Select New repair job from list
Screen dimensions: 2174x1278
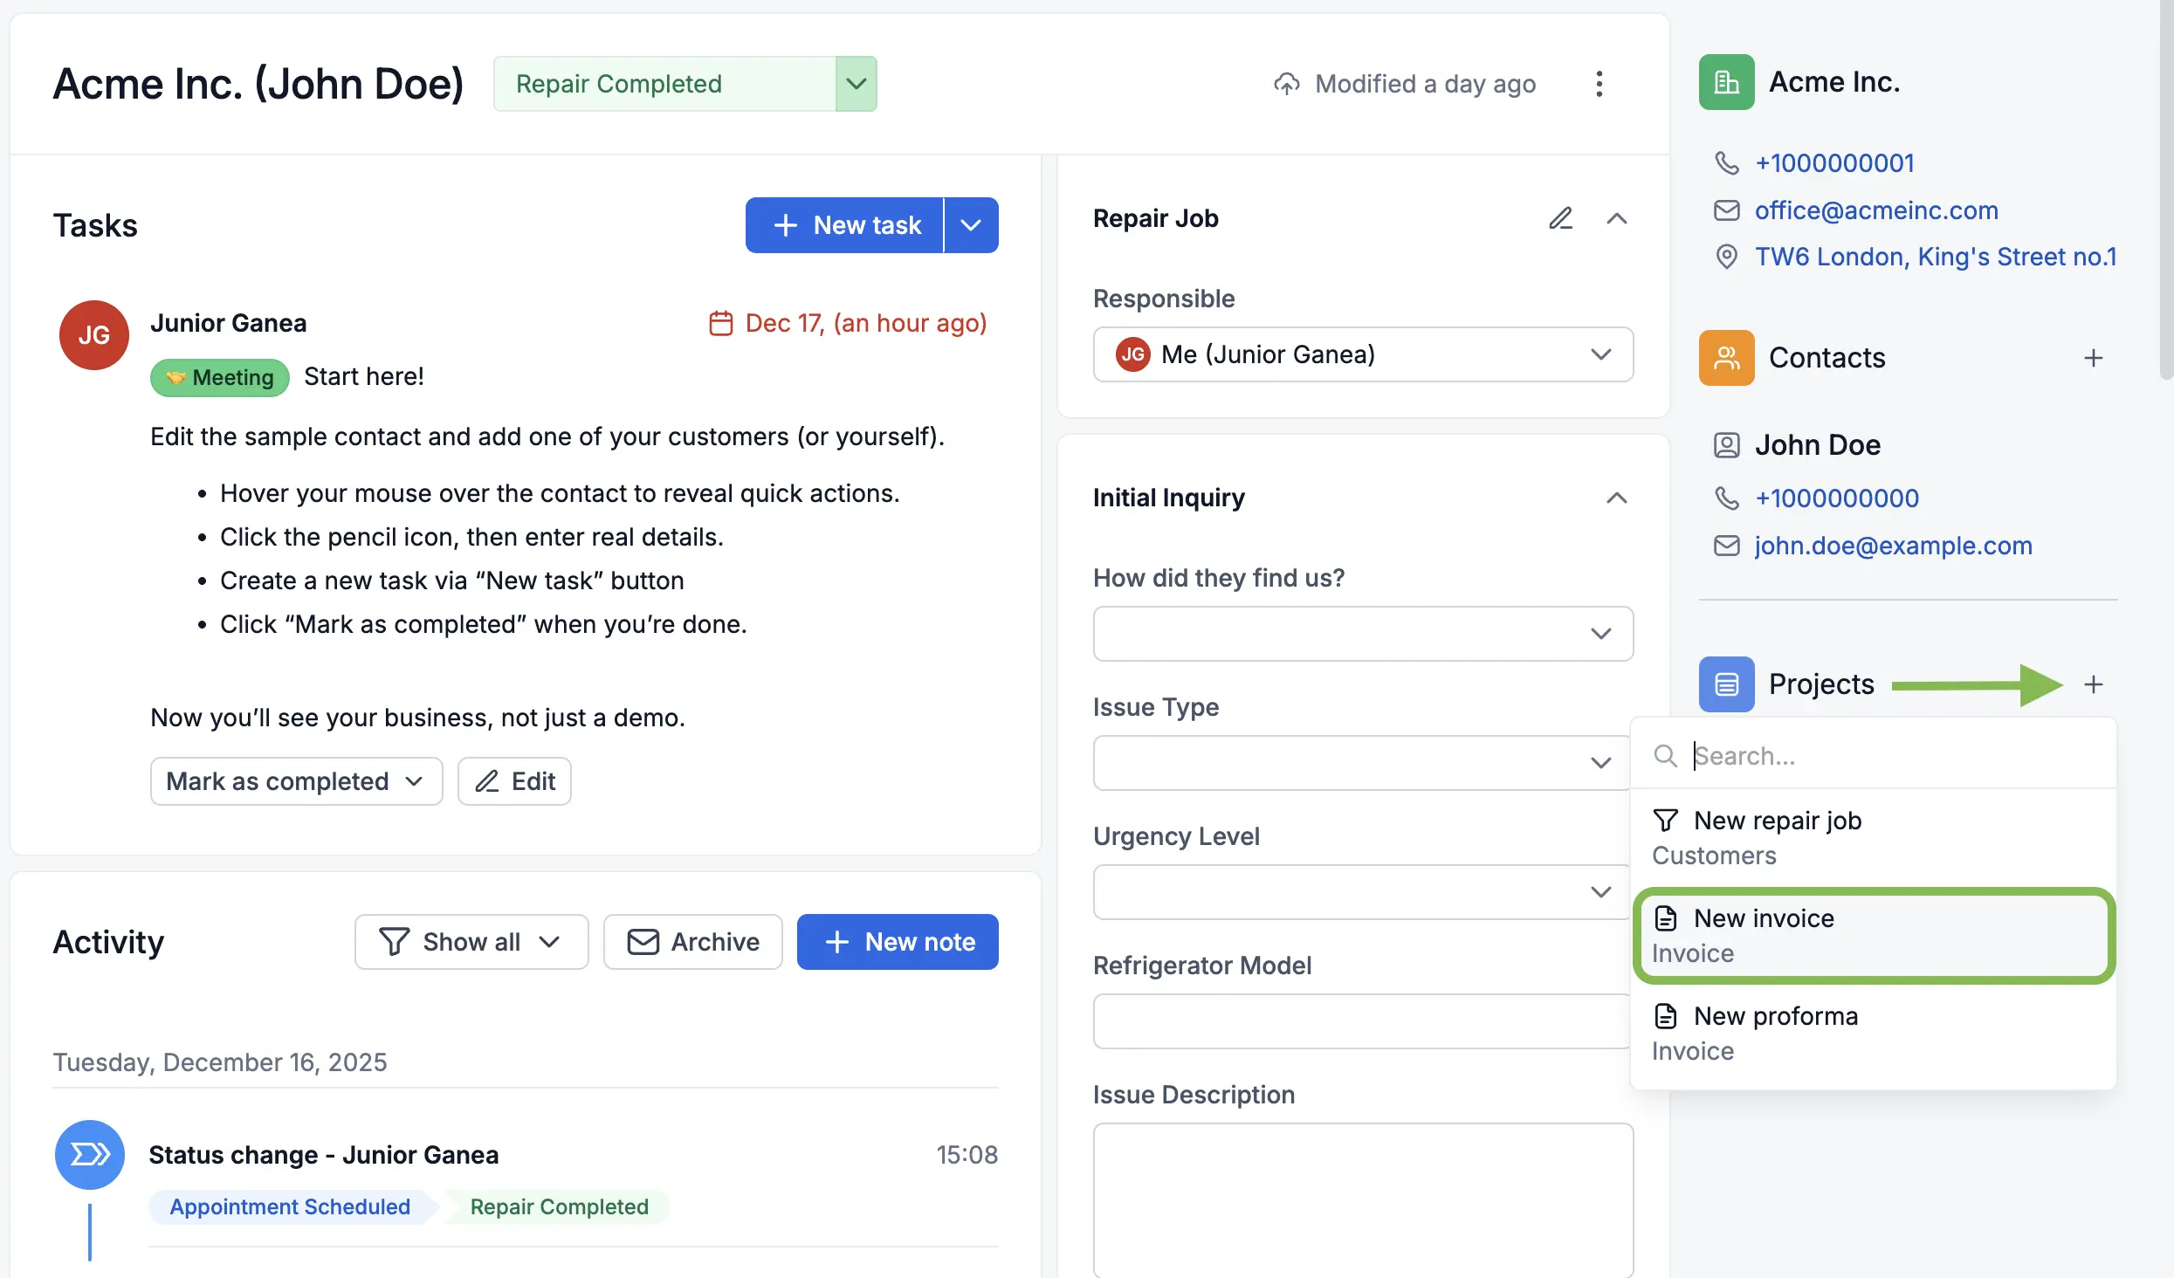pyautogui.click(x=1873, y=838)
